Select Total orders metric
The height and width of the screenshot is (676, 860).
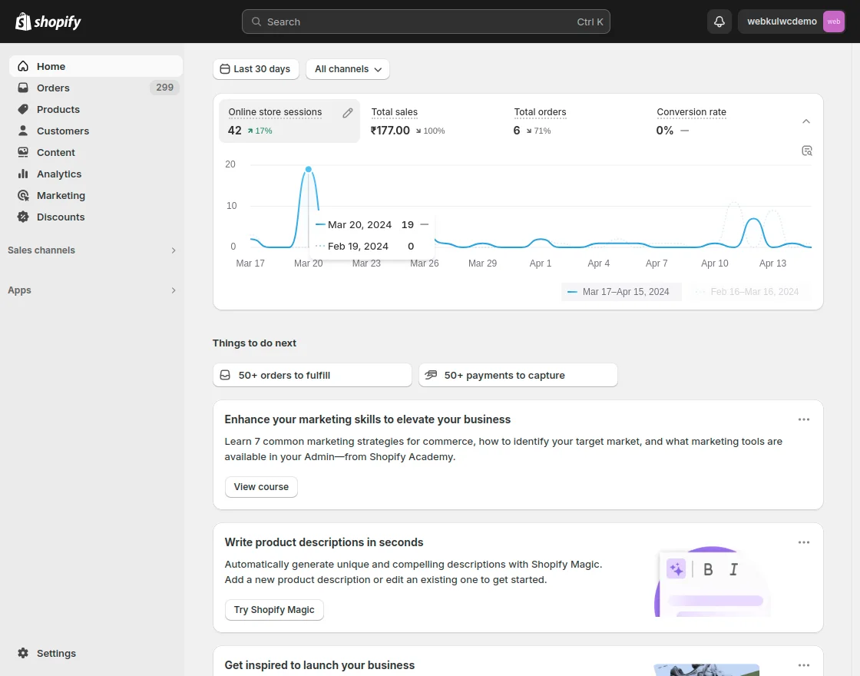[x=575, y=121]
